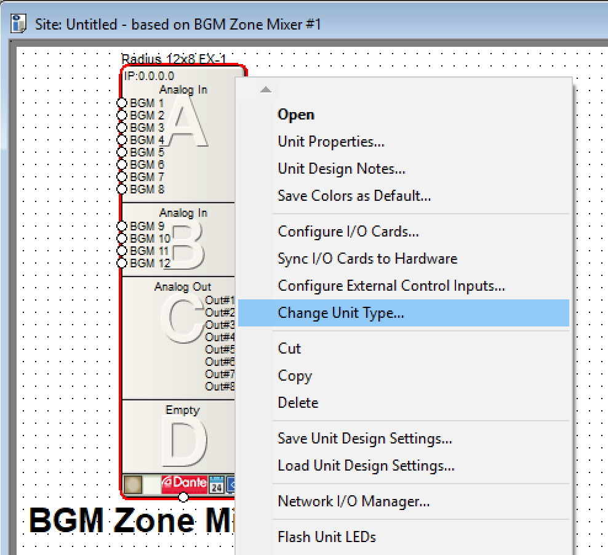The width and height of the screenshot is (608, 555).
Task: Click the BGM 11 input connection node
Action: pyautogui.click(x=122, y=251)
